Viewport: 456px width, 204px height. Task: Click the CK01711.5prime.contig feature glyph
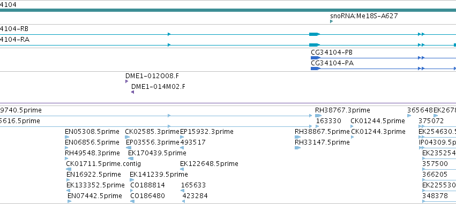pyautogui.click(x=69, y=169)
